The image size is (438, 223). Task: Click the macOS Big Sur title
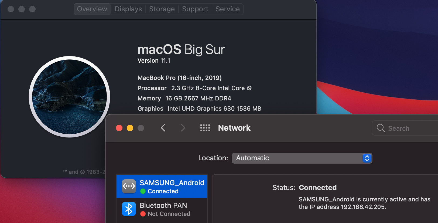181,50
